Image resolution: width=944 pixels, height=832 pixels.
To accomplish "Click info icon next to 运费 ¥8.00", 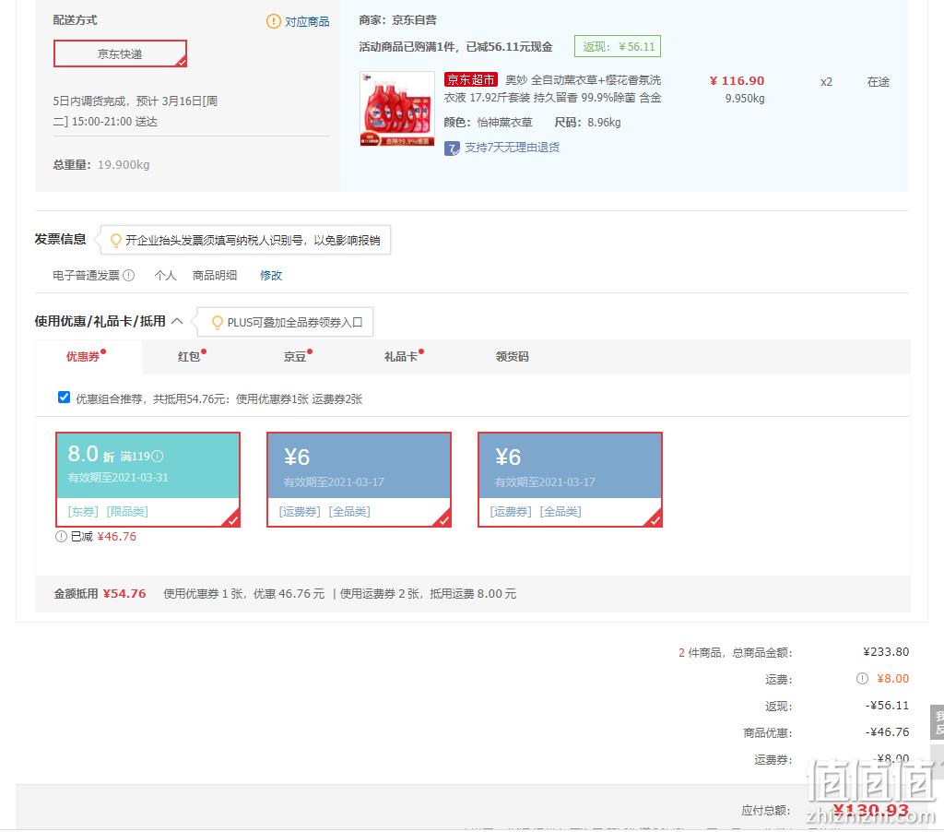I will pyautogui.click(x=862, y=678).
